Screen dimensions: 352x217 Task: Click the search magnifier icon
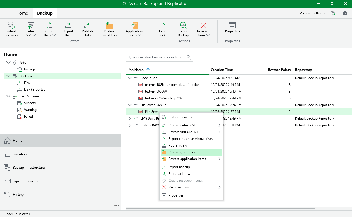point(189,57)
